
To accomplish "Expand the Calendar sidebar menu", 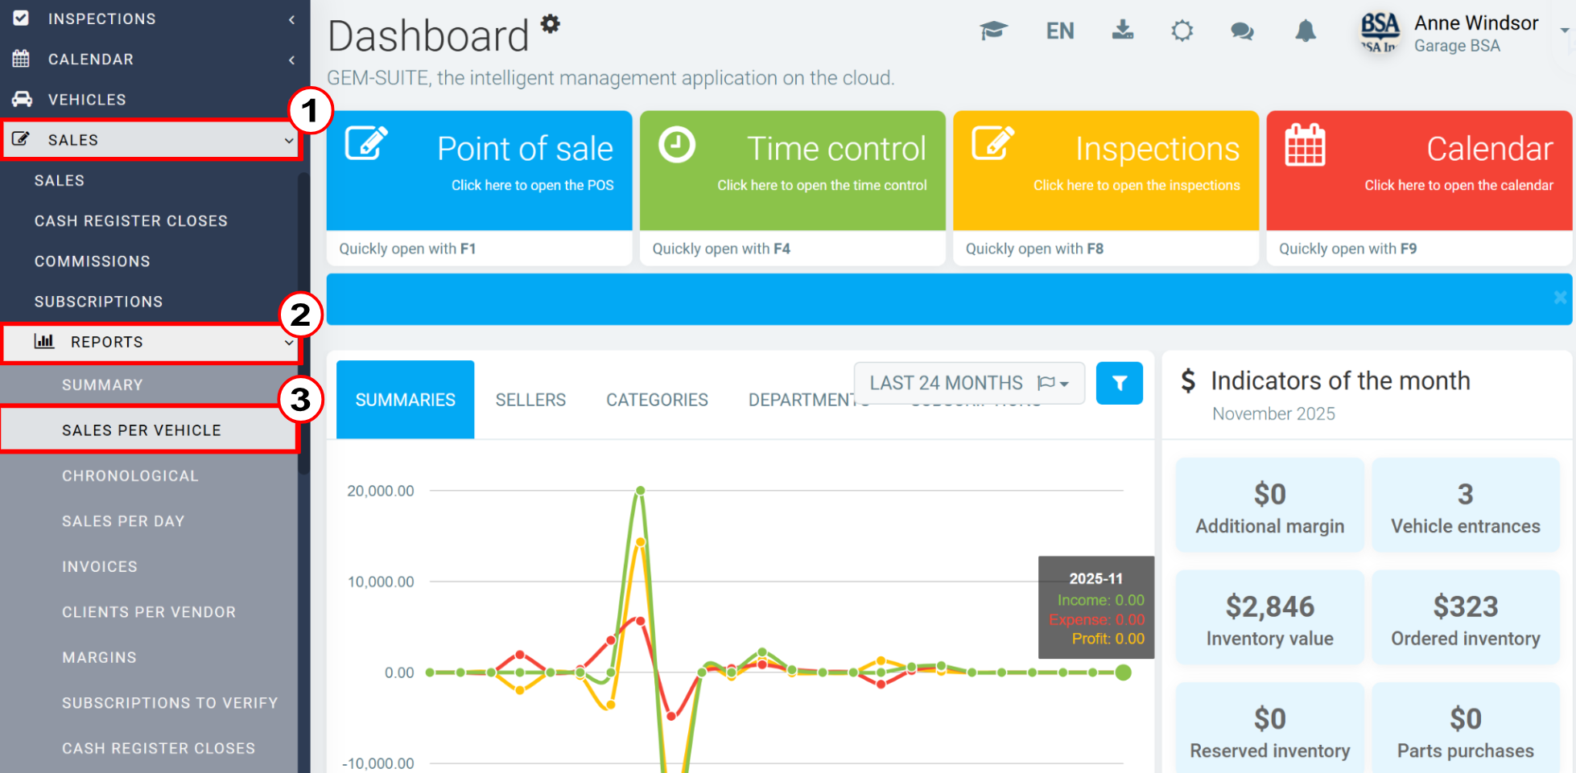I will (x=155, y=59).
